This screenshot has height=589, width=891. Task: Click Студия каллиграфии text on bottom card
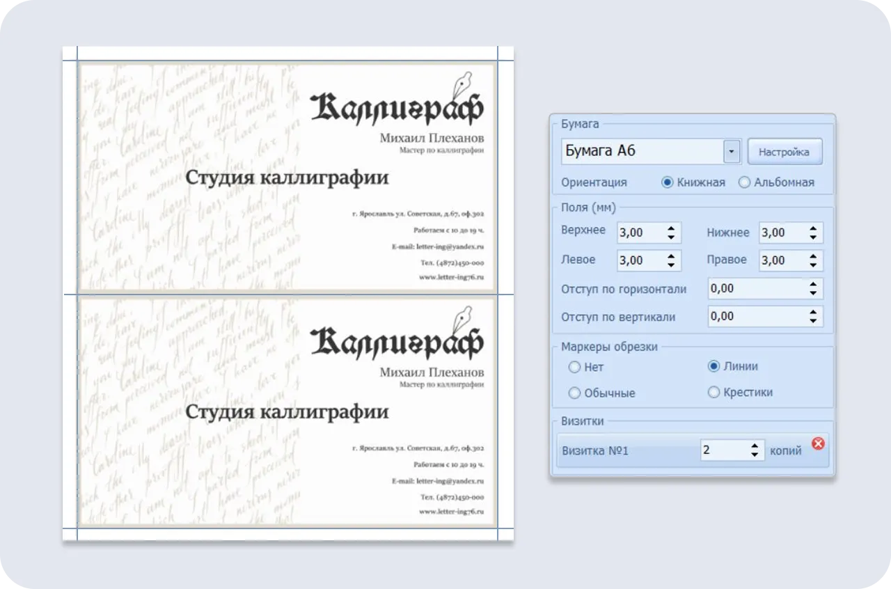point(287,411)
